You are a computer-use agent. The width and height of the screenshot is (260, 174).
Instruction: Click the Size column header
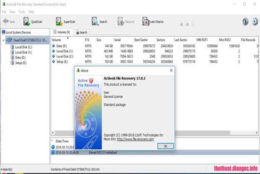pyautogui.click(x=99, y=40)
